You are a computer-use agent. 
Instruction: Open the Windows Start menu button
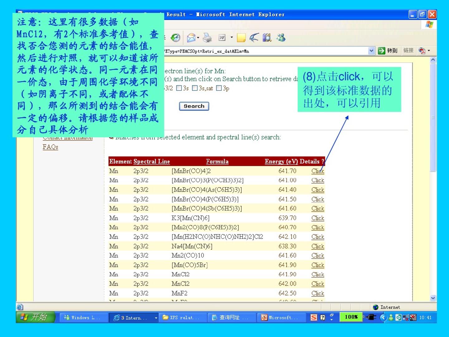point(35,318)
